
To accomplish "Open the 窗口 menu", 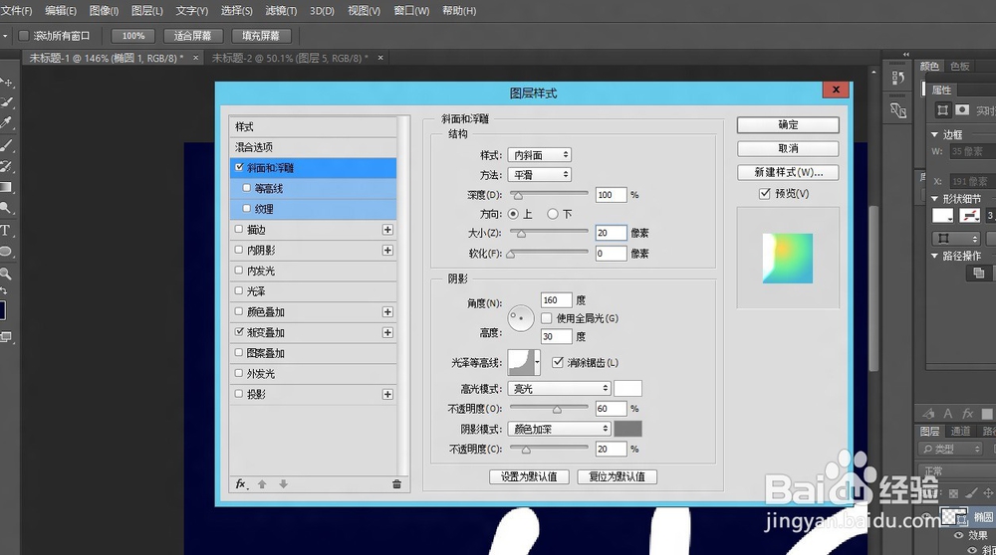I will pos(411,11).
